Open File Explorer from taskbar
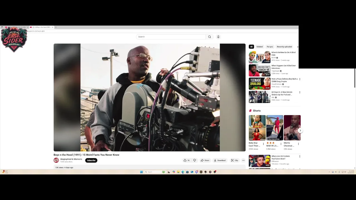356x200 pixels. point(178,172)
